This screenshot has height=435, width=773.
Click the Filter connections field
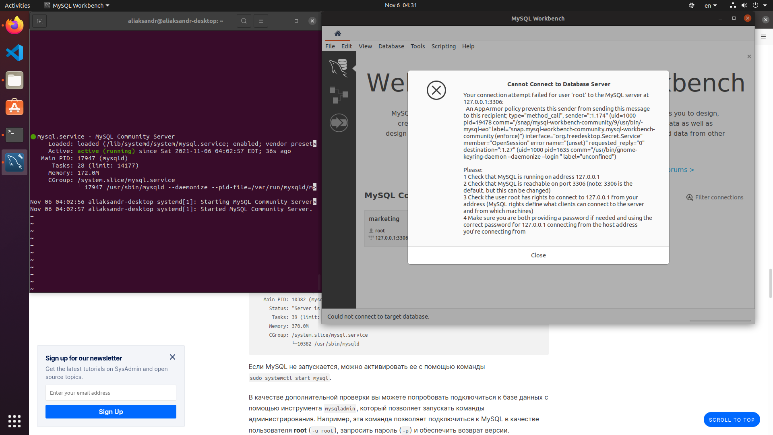(x=719, y=197)
